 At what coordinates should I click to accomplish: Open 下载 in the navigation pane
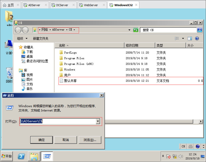tap(27, 52)
